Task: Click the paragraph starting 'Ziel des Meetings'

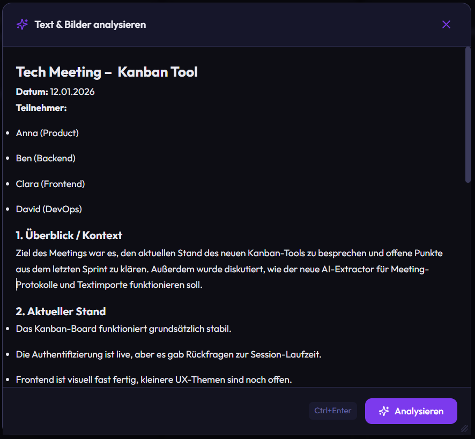Action: (229, 269)
